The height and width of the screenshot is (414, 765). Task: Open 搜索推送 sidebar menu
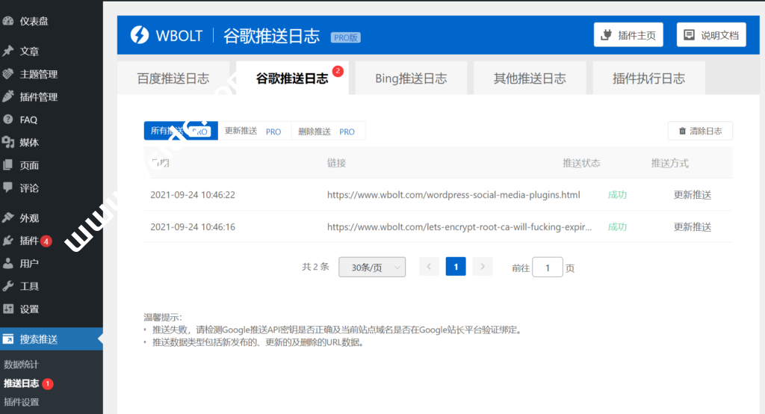52,339
